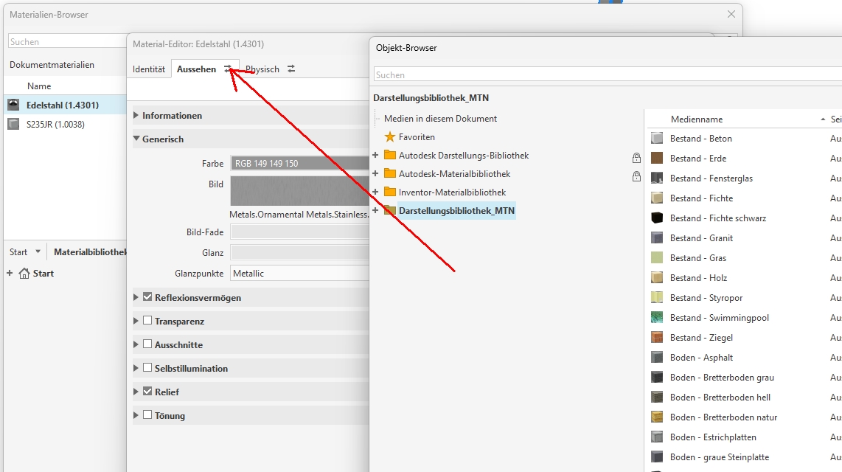Expand the Reflexionsvermögen section arrow
842x472 pixels.
click(x=136, y=297)
